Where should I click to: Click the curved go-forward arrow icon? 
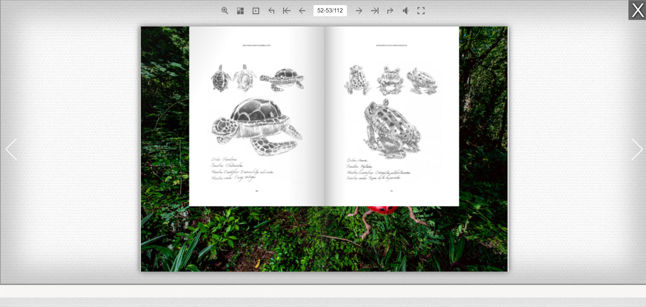click(x=390, y=11)
